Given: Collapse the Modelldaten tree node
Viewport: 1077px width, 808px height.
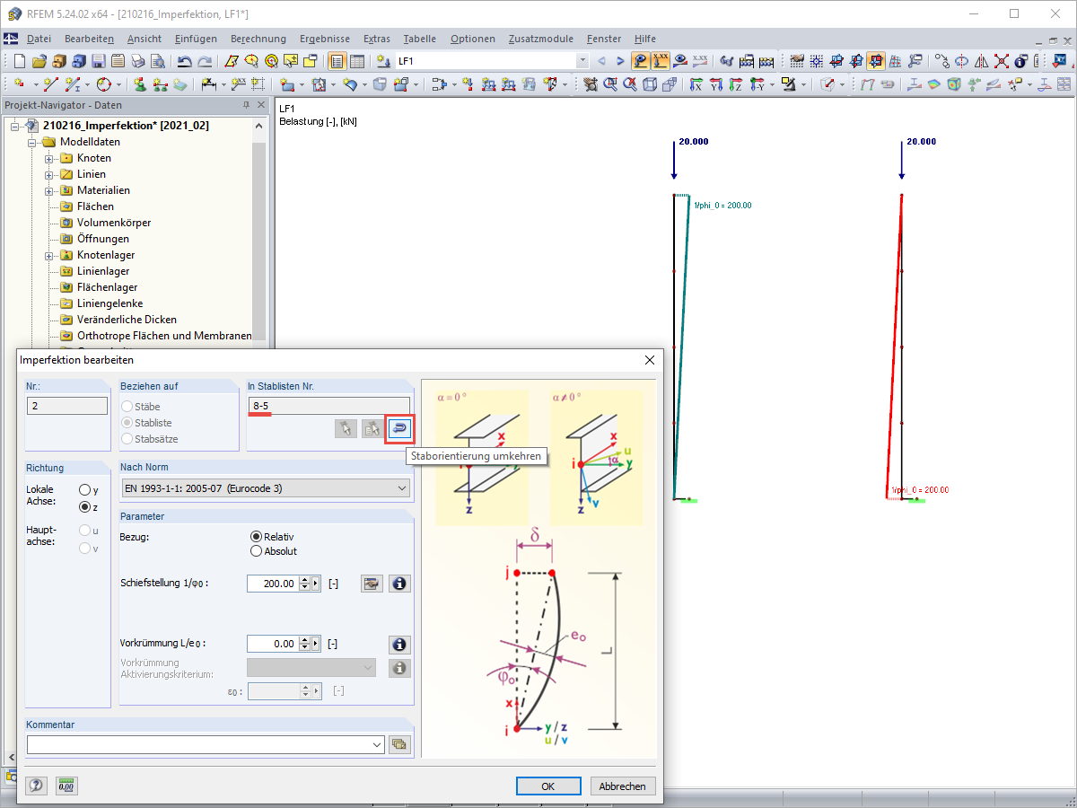Looking at the screenshot, I should (32, 142).
